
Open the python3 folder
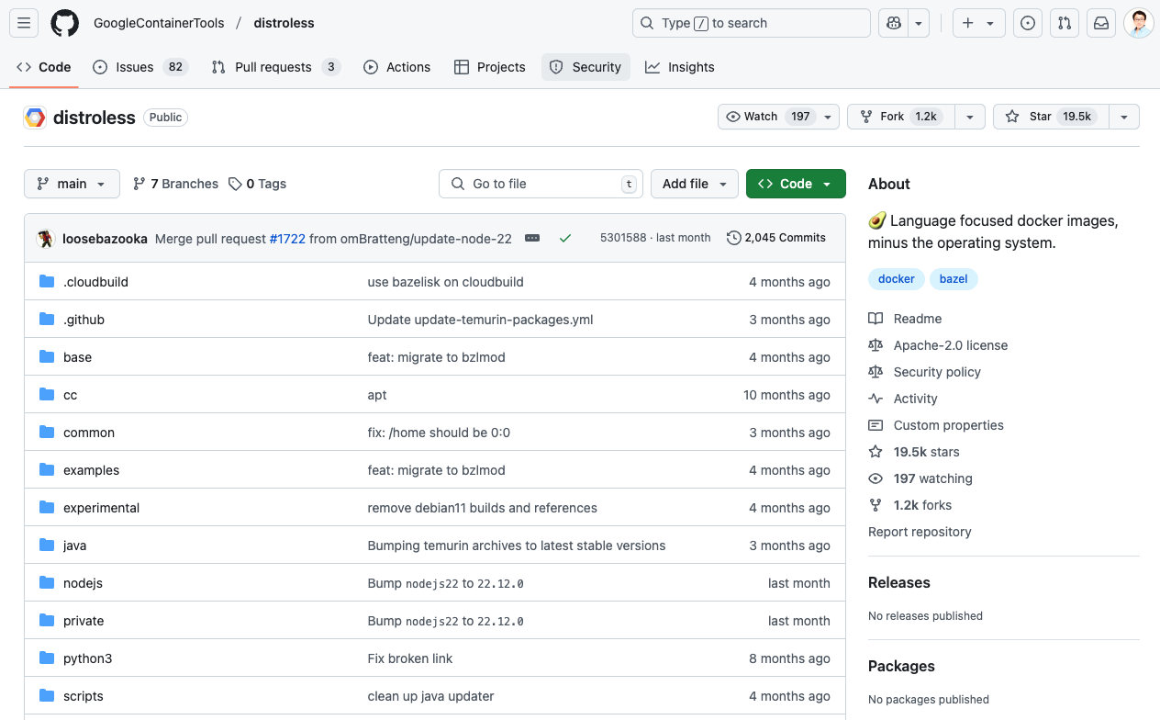point(87,658)
